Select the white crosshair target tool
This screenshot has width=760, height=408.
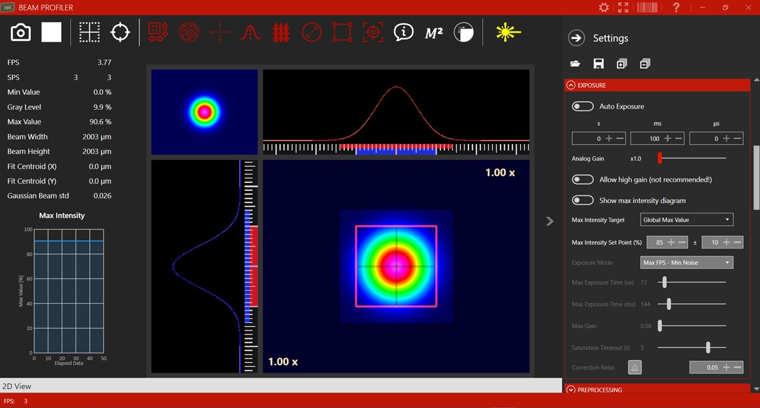click(x=120, y=33)
